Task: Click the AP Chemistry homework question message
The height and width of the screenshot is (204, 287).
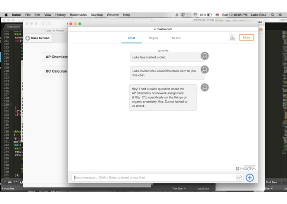Action: click(x=163, y=97)
